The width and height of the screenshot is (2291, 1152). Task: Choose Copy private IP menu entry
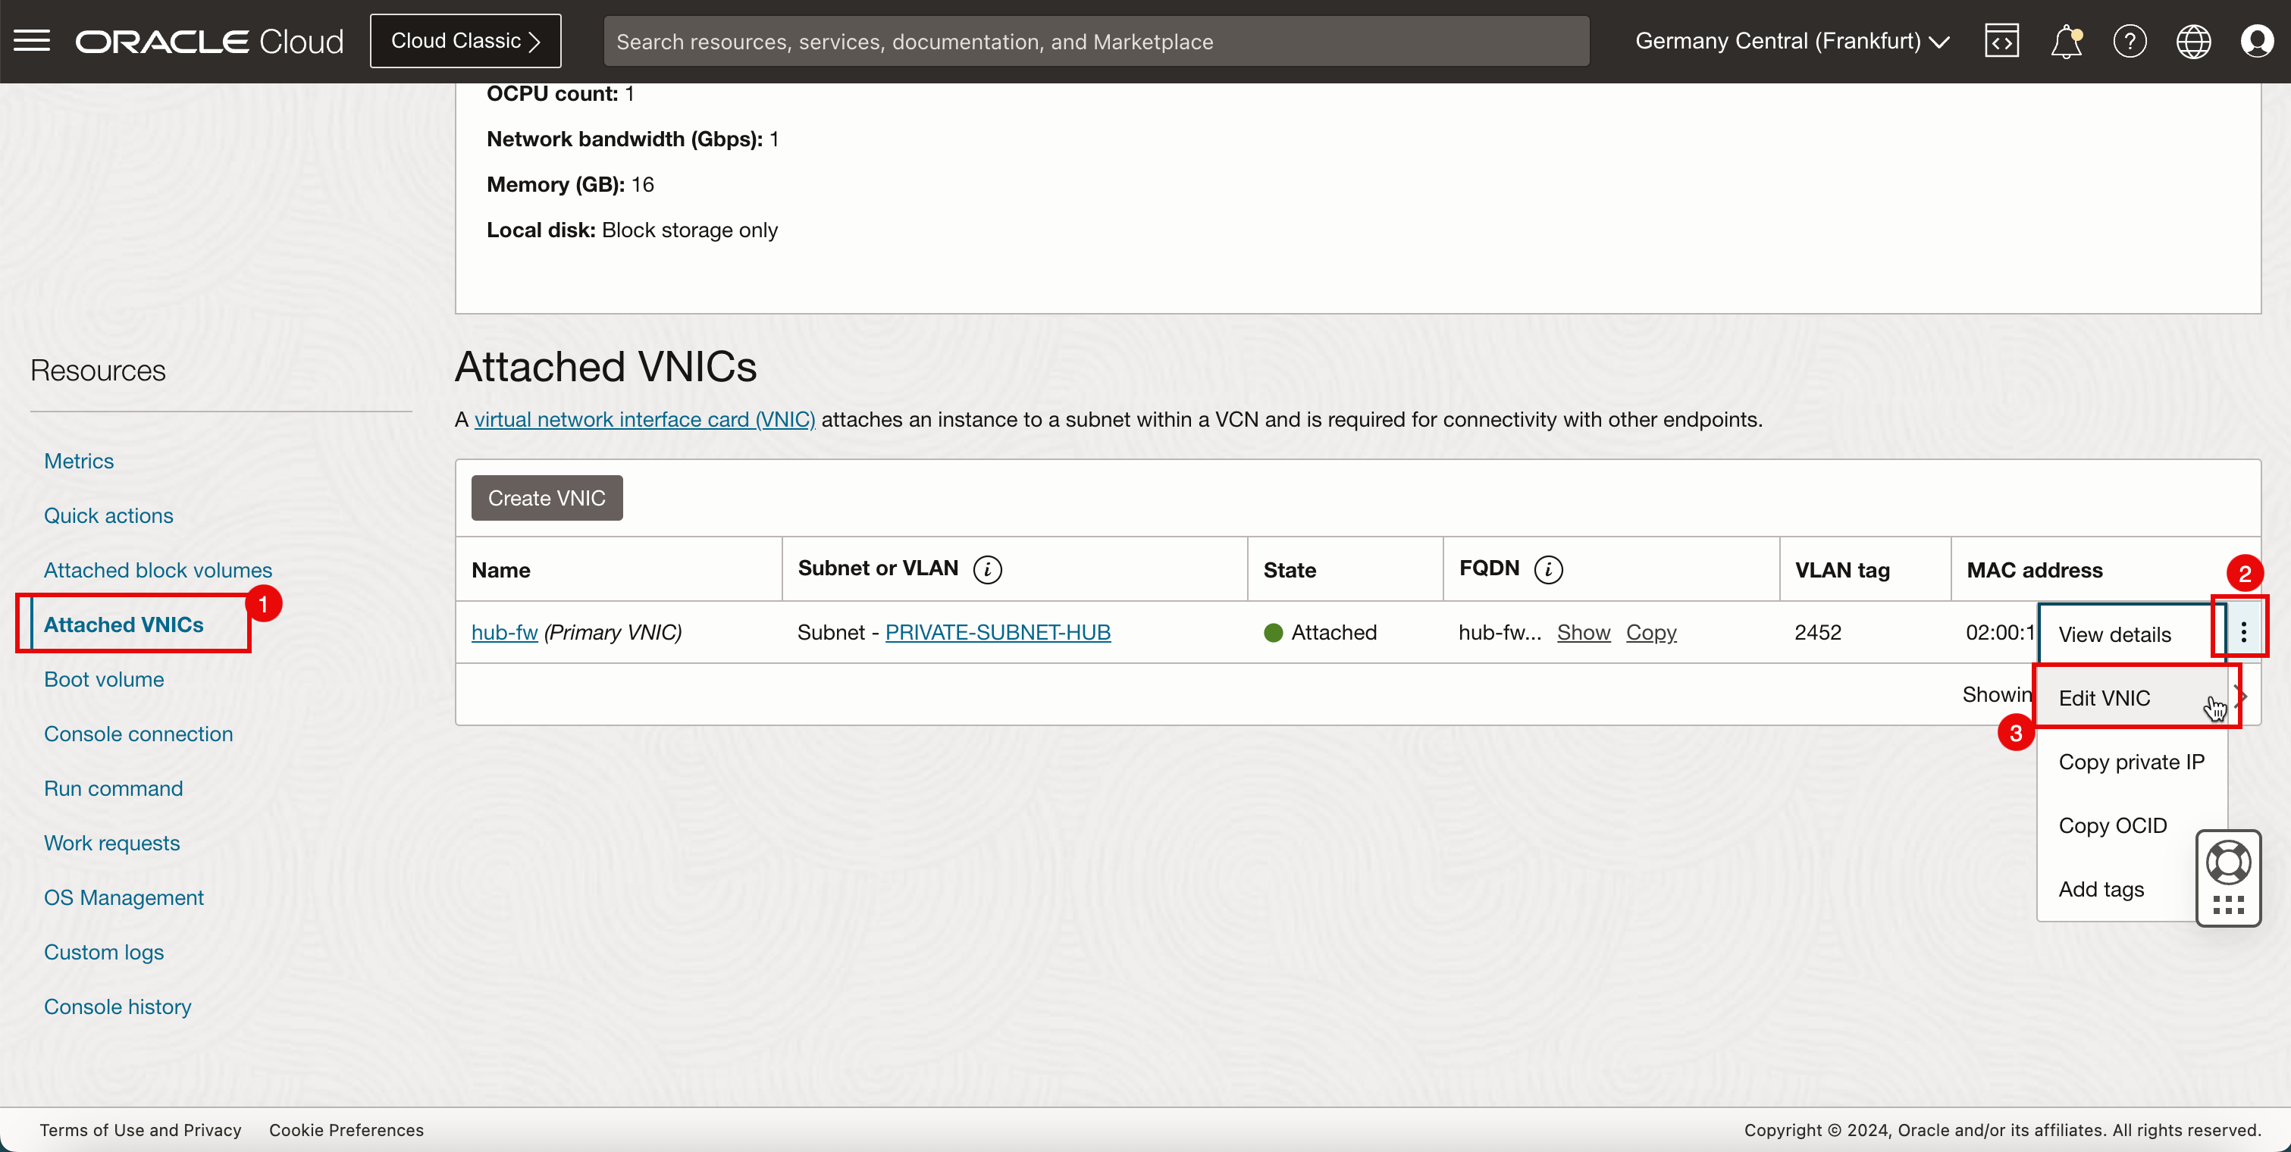click(2131, 762)
